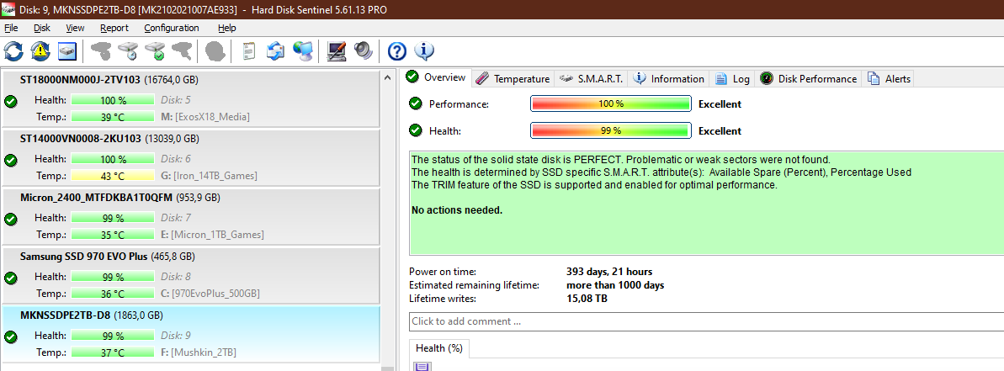Click the green check icon beside Health bar
Viewport: 1004px width, 371px height.
tap(416, 130)
